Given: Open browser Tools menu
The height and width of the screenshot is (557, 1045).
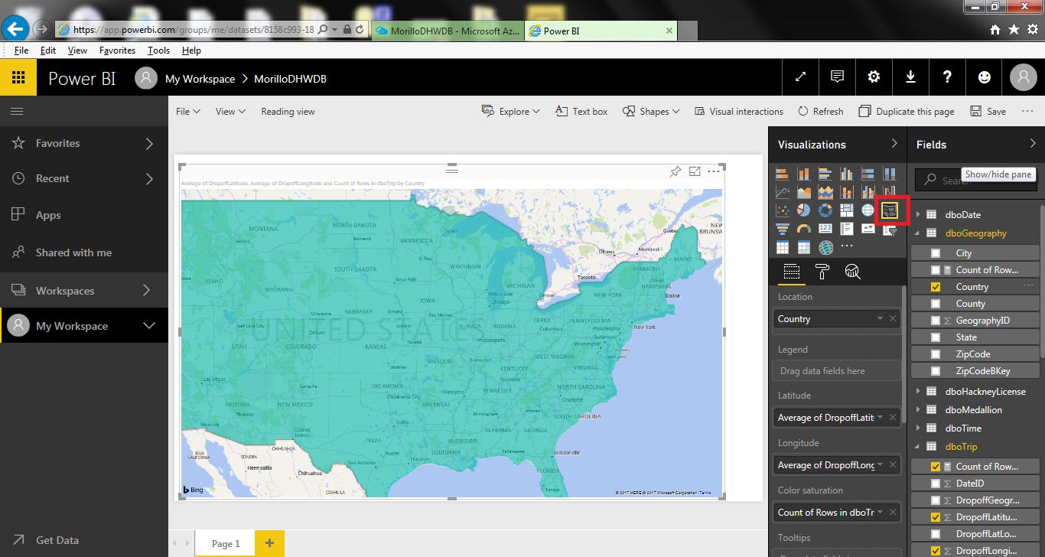Looking at the screenshot, I should [158, 50].
